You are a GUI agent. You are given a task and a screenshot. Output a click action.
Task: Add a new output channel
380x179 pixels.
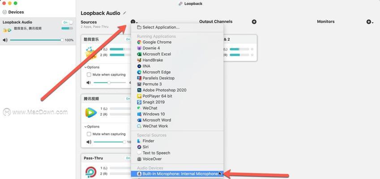[x=254, y=22]
